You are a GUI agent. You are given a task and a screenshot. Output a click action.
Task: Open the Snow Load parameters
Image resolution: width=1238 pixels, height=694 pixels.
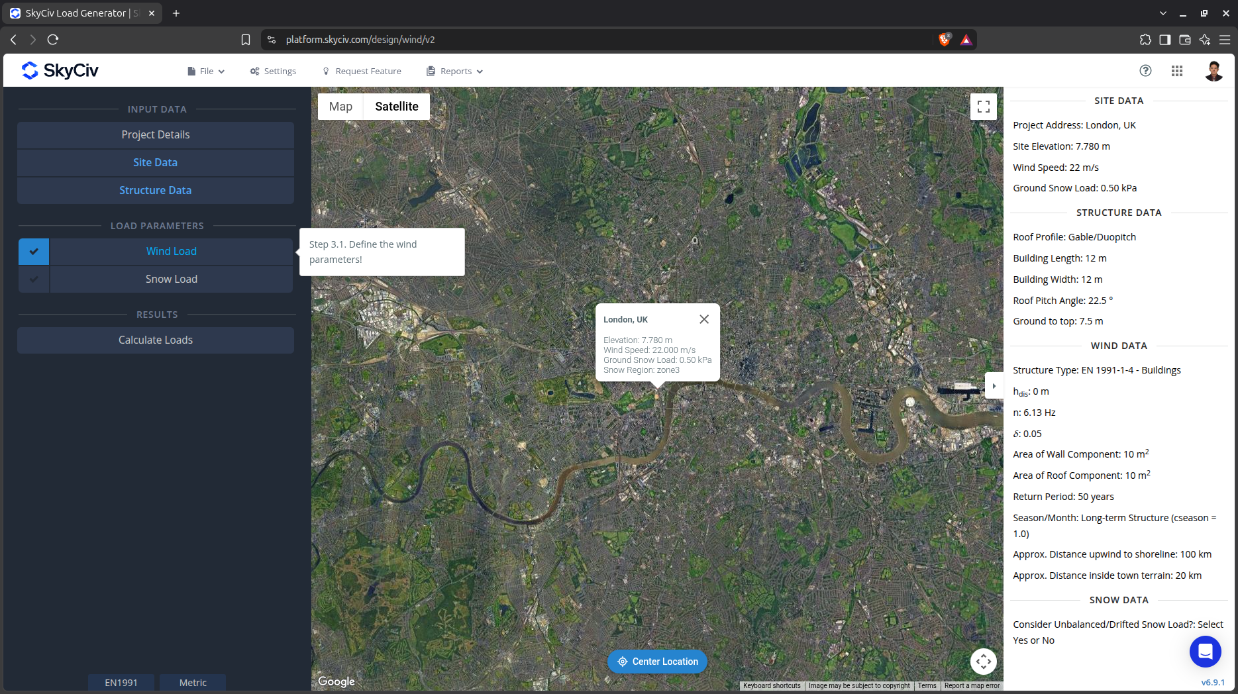point(172,279)
